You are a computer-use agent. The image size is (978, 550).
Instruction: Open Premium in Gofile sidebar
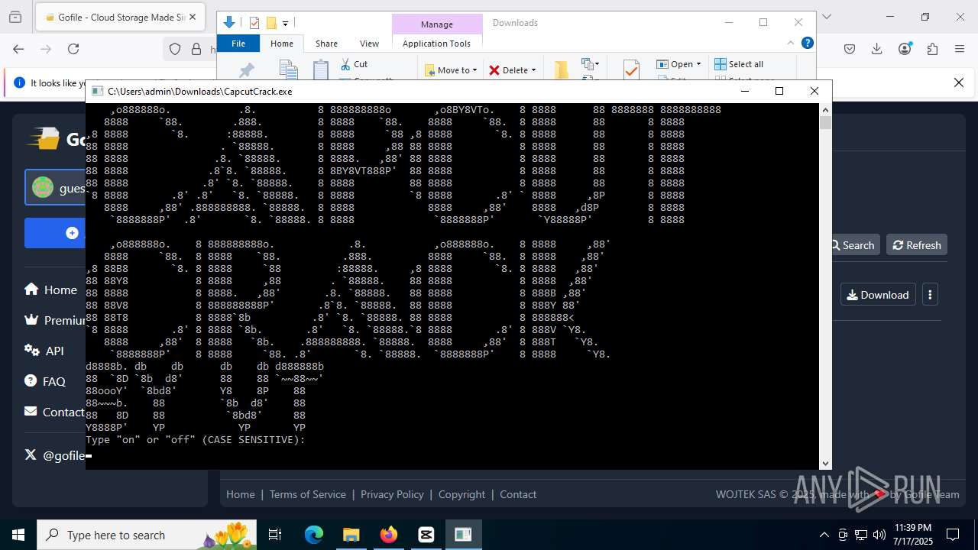55,320
